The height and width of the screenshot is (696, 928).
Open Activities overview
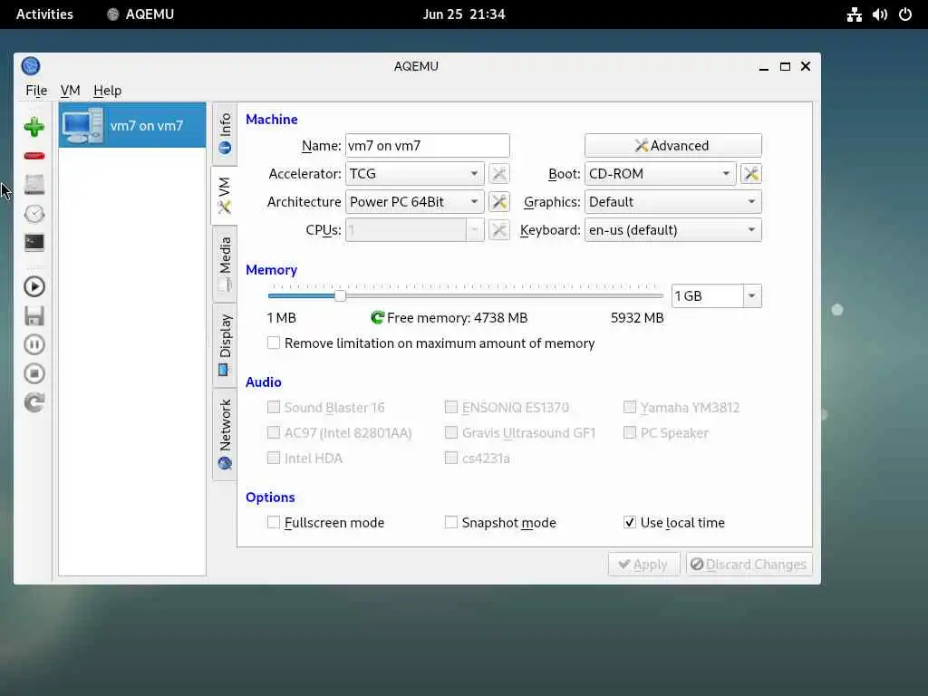pos(44,14)
